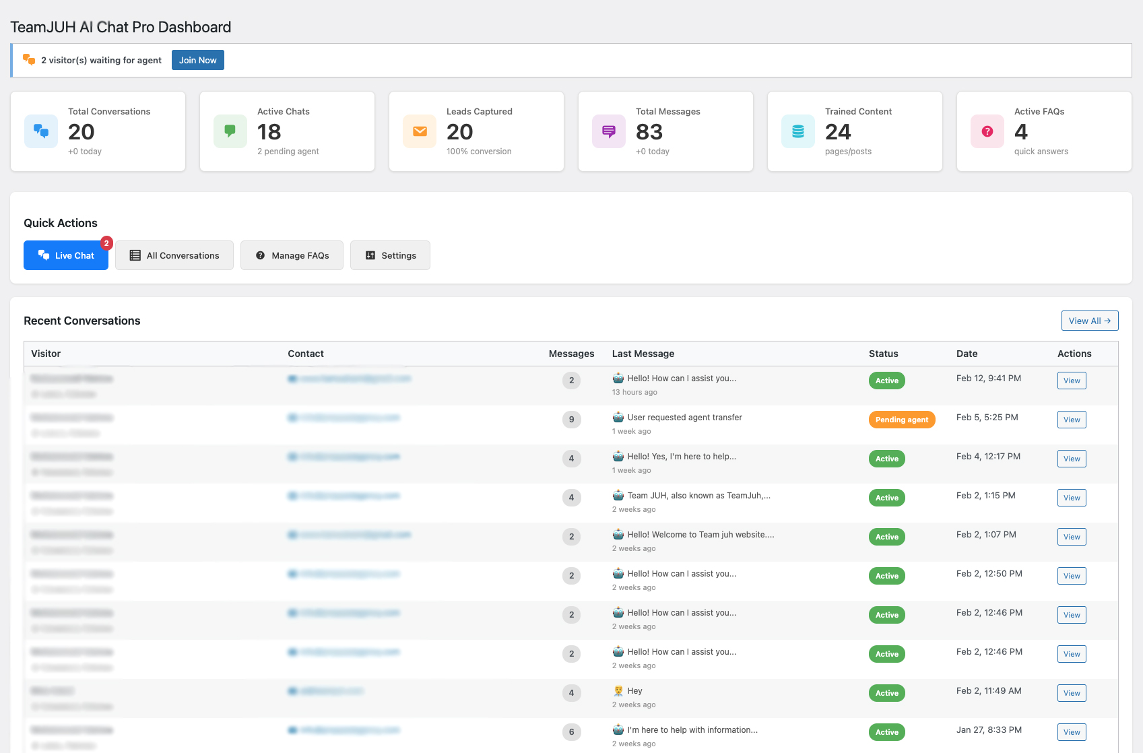Image resolution: width=1143 pixels, height=753 pixels.
Task: Click the Active FAQs question mark icon
Action: [987, 131]
